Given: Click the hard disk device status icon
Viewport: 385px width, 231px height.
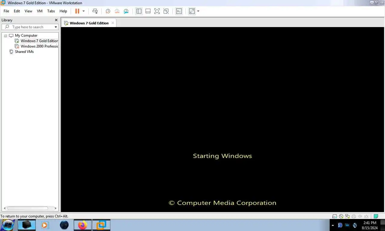Looking at the screenshot, I should (334, 216).
